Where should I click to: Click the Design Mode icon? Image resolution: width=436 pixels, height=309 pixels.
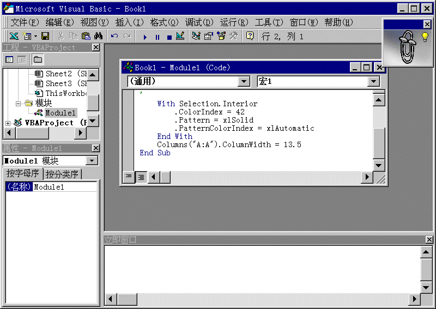point(180,36)
